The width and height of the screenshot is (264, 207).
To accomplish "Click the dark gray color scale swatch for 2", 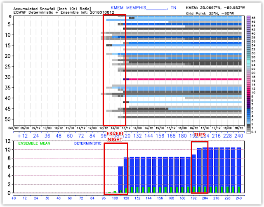I will click(x=248, y=124).
